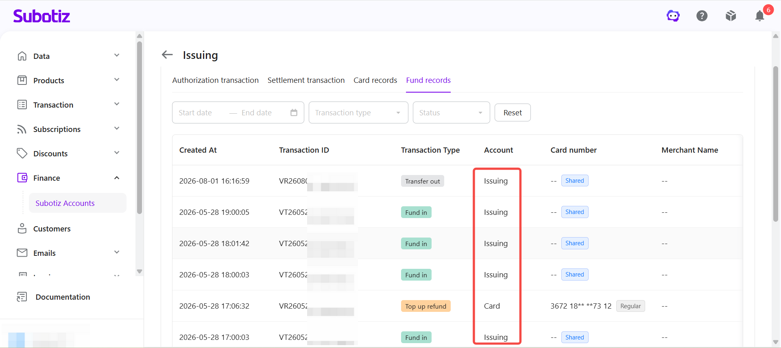Switch to Card records tab
This screenshot has width=781, height=348.
pyautogui.click(x=375, y=80)
